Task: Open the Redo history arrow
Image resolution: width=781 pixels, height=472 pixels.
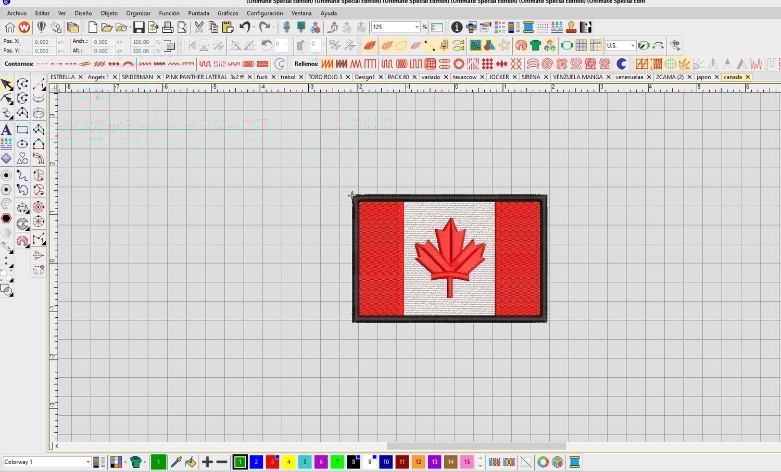Action: 274,27
